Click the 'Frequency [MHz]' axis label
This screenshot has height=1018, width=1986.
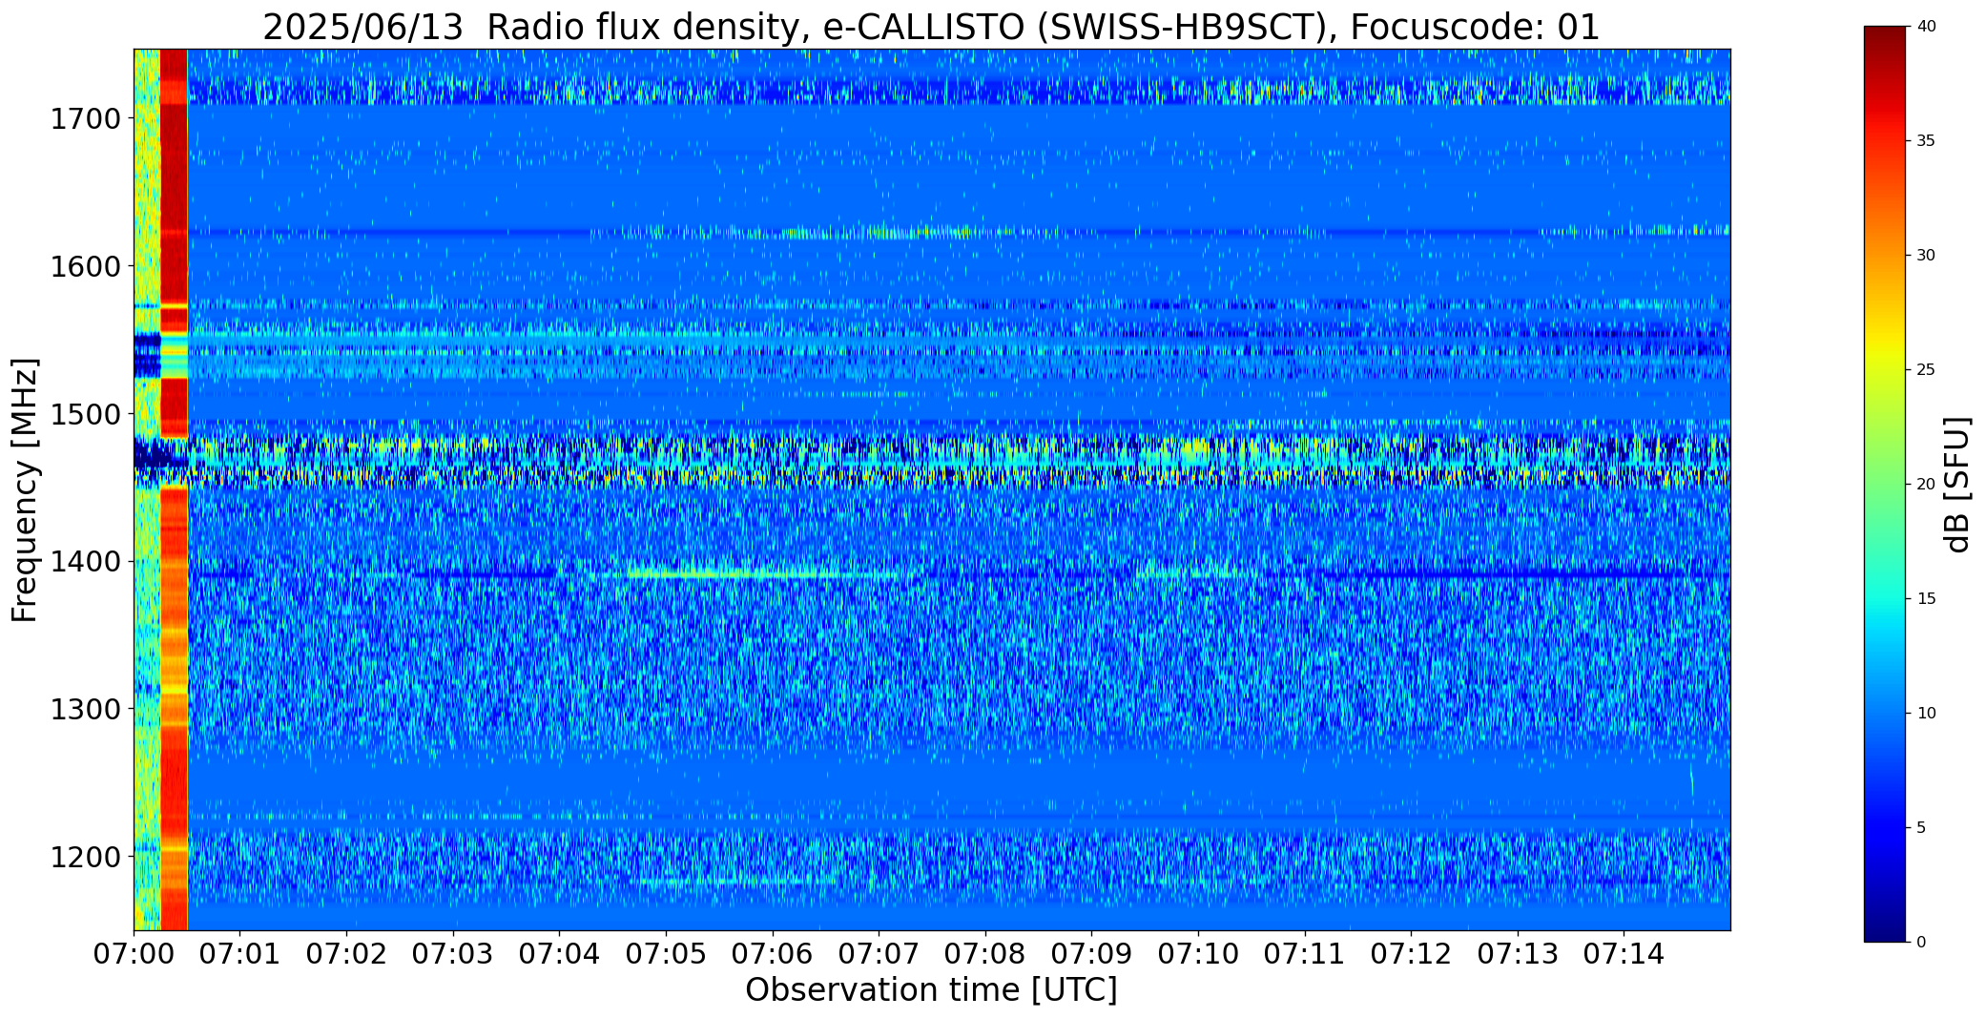[26, 489]
